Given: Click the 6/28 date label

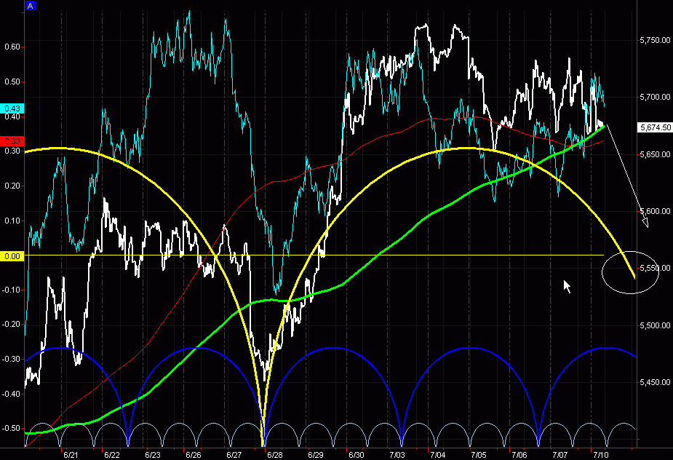Looking at the screenshot, I should click(275, 455).
